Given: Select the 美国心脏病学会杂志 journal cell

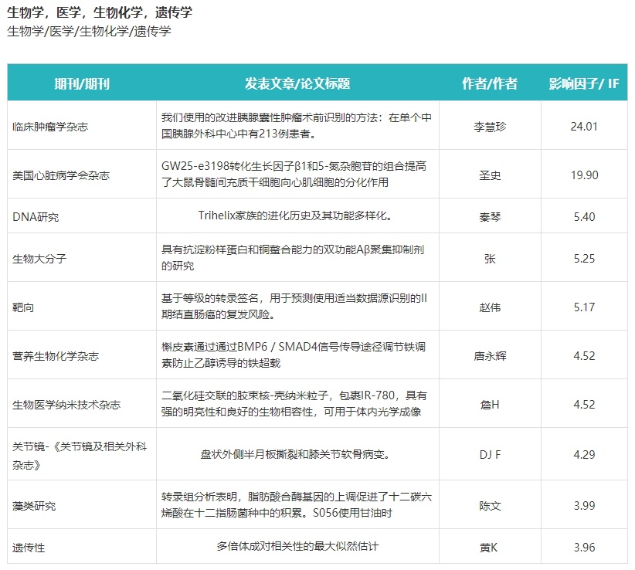Looking at the screenshot, I should tap(61, 175).
